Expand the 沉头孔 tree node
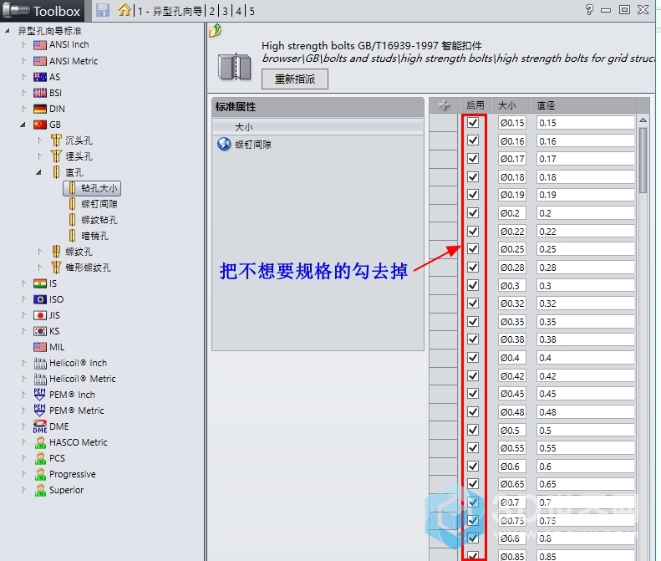Viewport: 661px width, 561px height. 39,140
